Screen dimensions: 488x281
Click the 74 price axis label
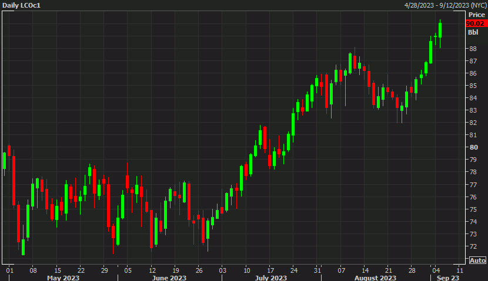click(473, 222)
